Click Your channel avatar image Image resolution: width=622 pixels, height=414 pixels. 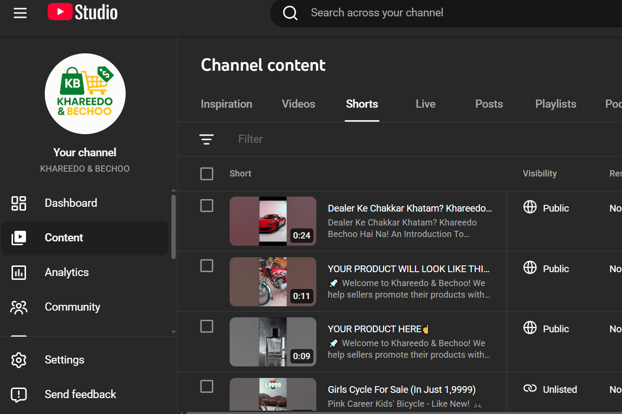coord(85,93)
